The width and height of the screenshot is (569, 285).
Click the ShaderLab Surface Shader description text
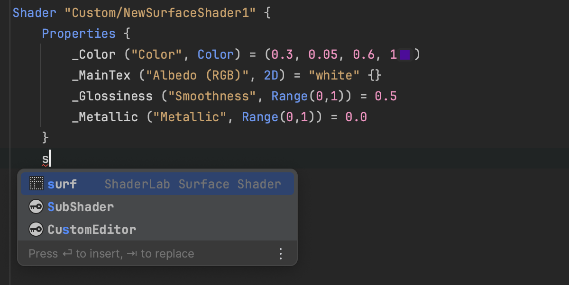click(x=193, y=184)
